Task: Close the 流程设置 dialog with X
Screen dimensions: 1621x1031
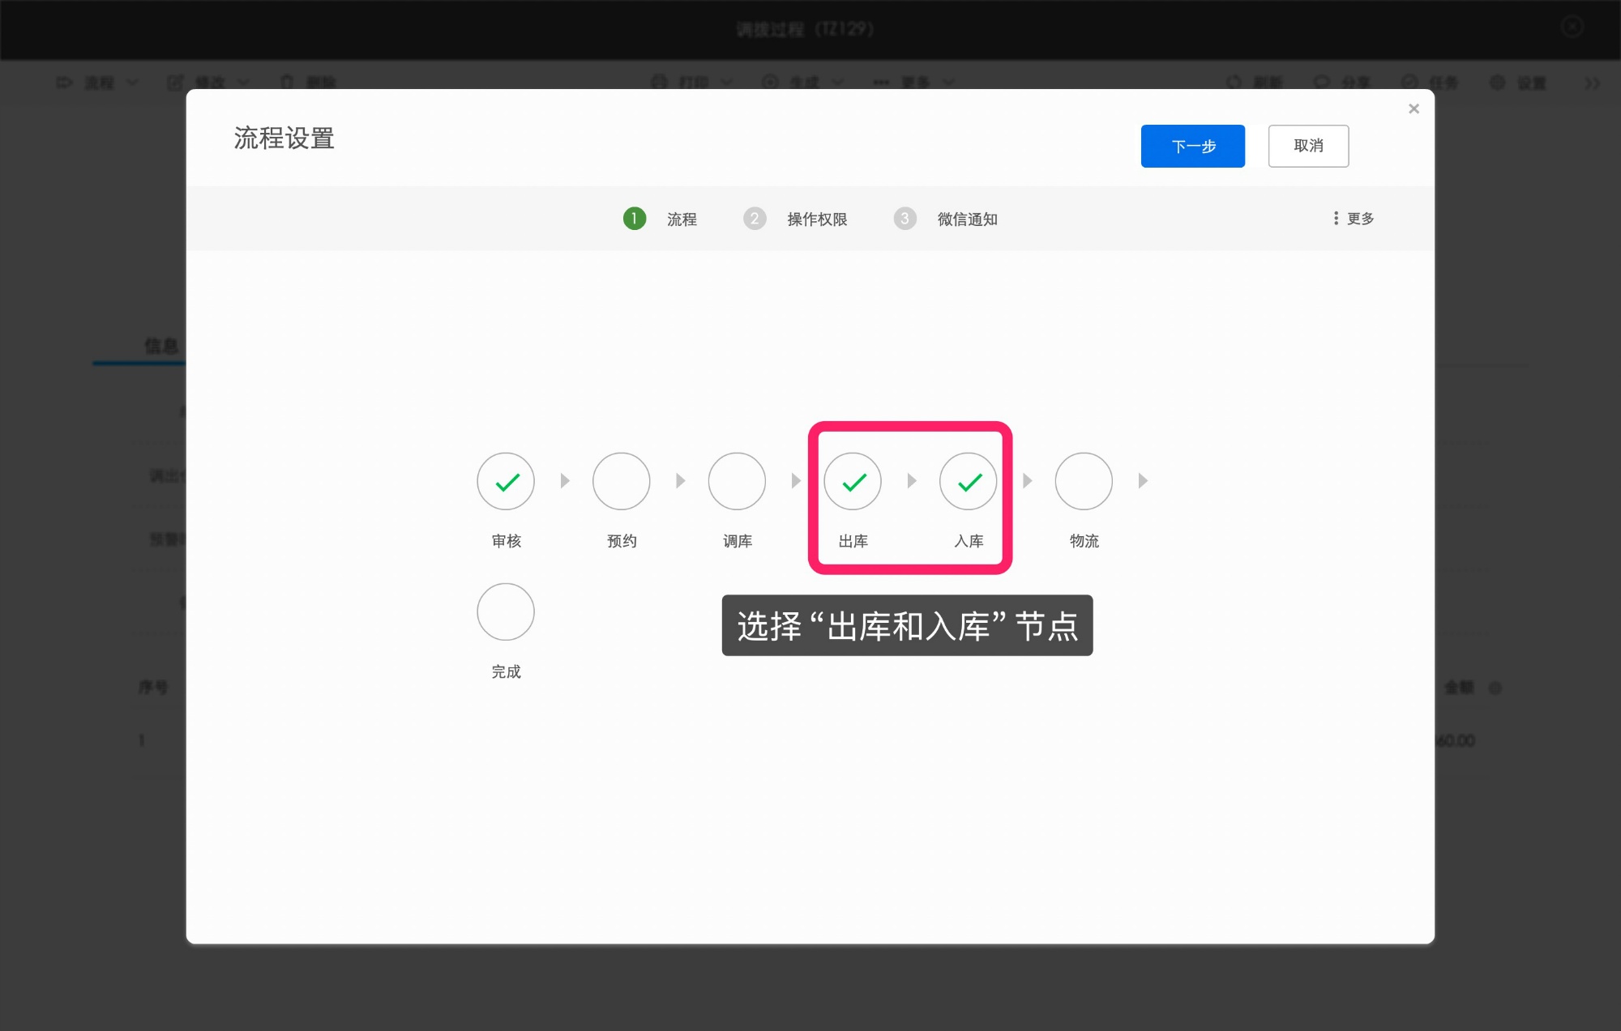Action: (1414, 109)
